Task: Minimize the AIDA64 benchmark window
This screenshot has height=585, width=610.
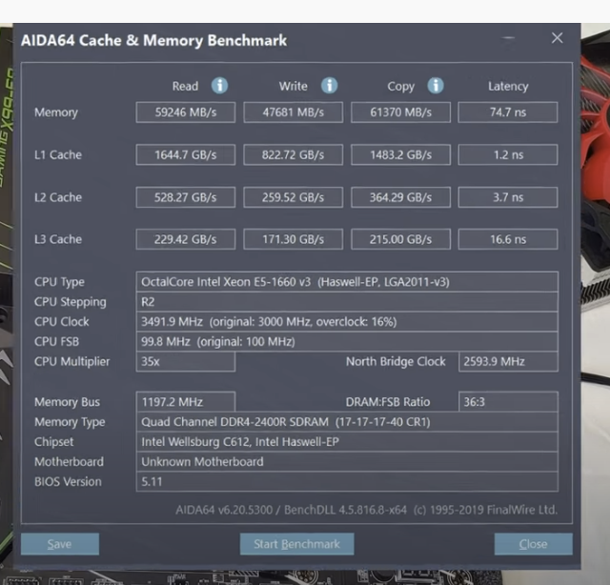Action: (508, 38)
